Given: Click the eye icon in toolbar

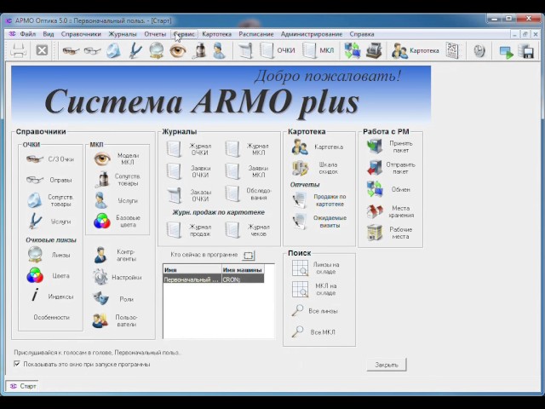Looking at the screenshot, I should 178,51.
